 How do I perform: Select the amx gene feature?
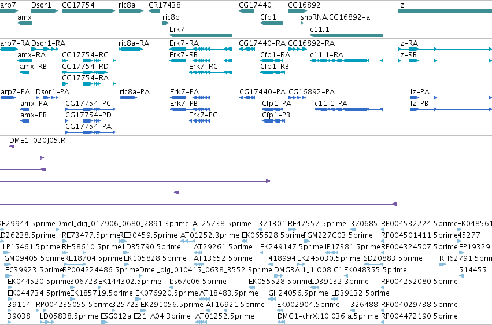click(24, 23)
